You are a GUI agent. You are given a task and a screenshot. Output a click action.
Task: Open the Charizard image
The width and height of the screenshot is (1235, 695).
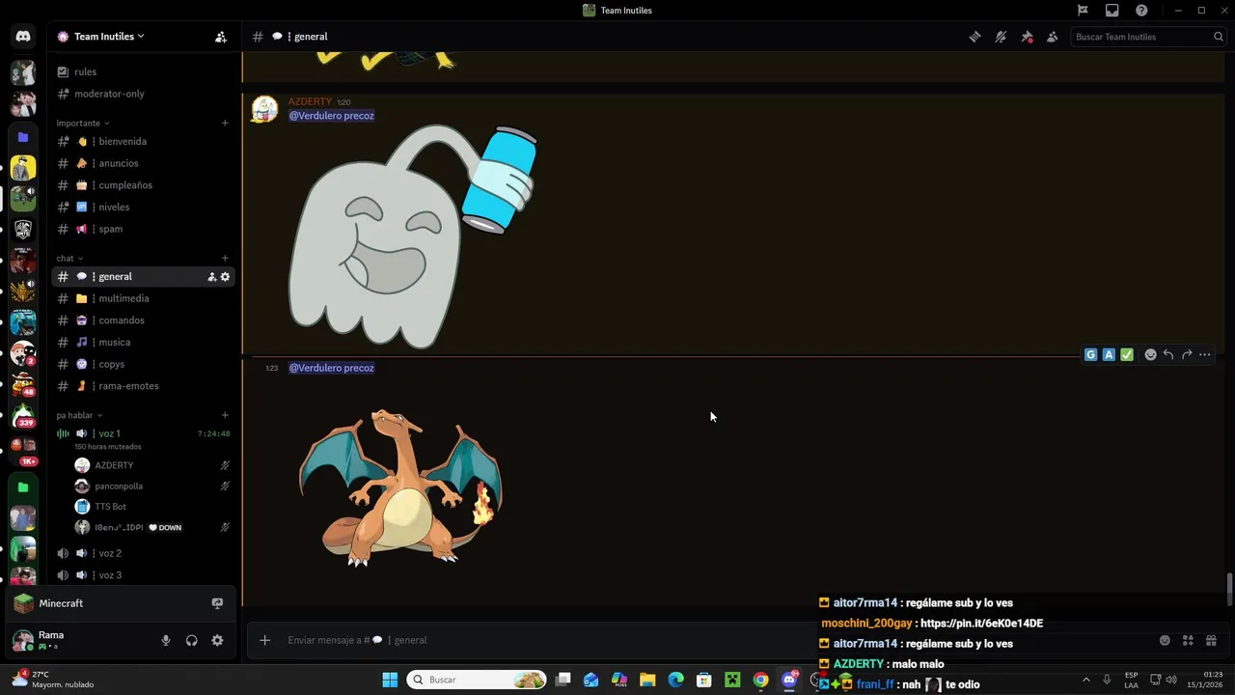[x=400, y=487]
